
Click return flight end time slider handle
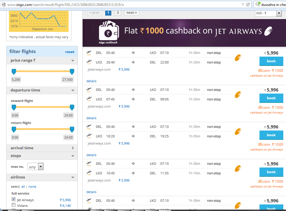click(72, 130)
